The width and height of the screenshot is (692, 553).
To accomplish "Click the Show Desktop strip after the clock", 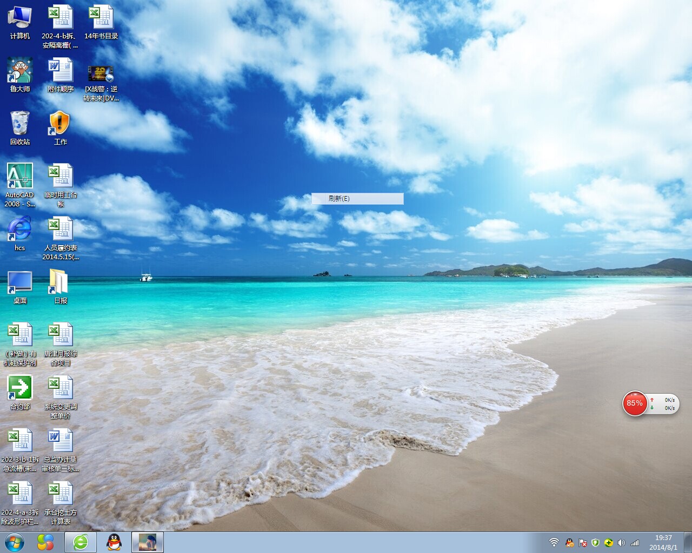I will click(x=688, y=542).
